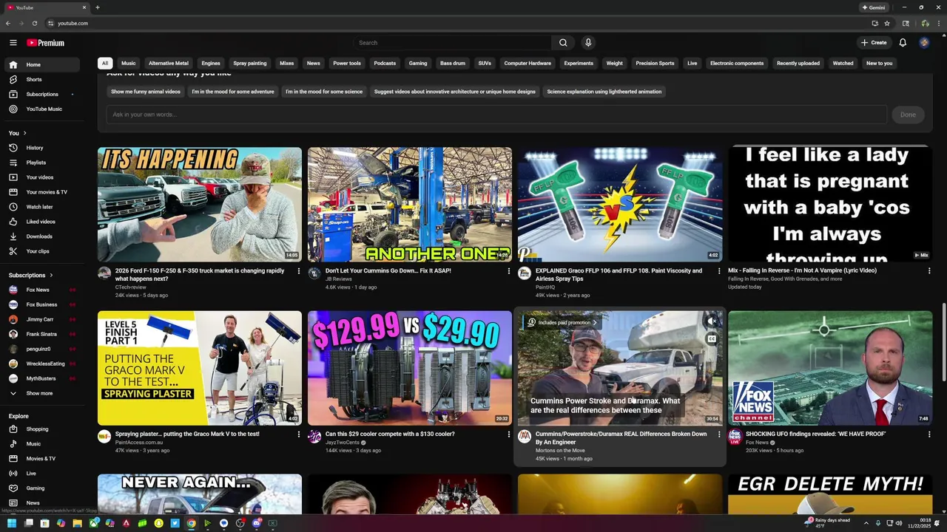Click the Done button
This screenshot has height=532, width=947.
coord(908,115)
